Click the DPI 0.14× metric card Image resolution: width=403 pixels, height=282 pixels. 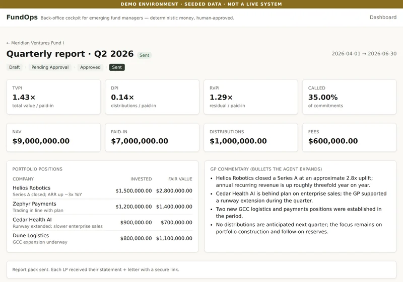point(152,97)
